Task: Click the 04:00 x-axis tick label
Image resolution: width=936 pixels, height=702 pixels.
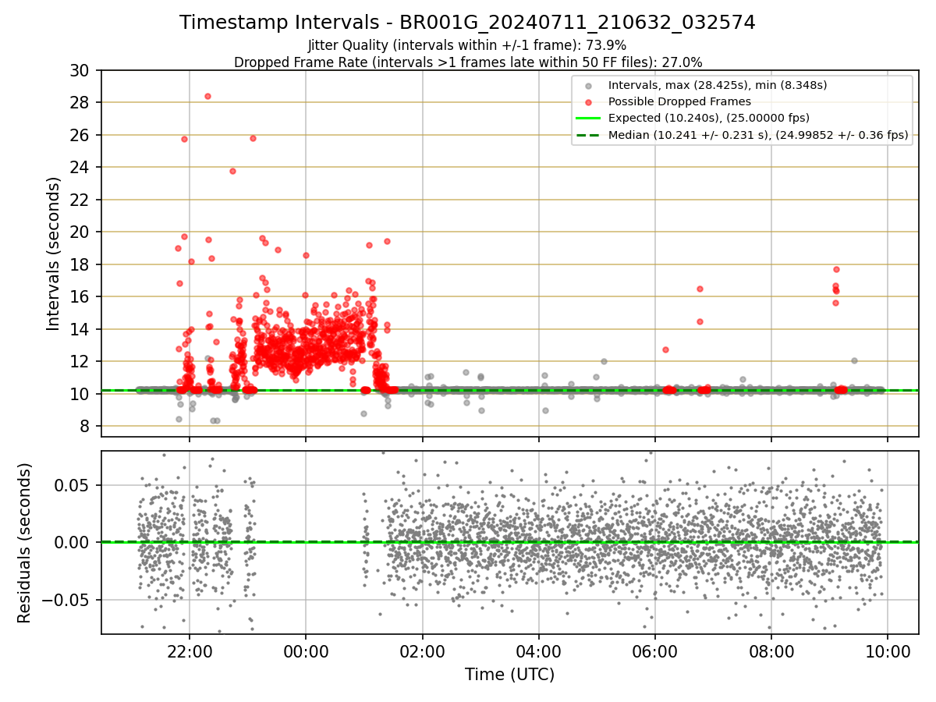Action: 538,651
